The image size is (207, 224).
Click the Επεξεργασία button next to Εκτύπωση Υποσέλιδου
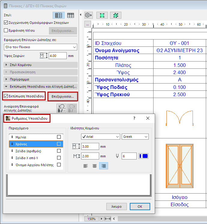pos(63,96)
